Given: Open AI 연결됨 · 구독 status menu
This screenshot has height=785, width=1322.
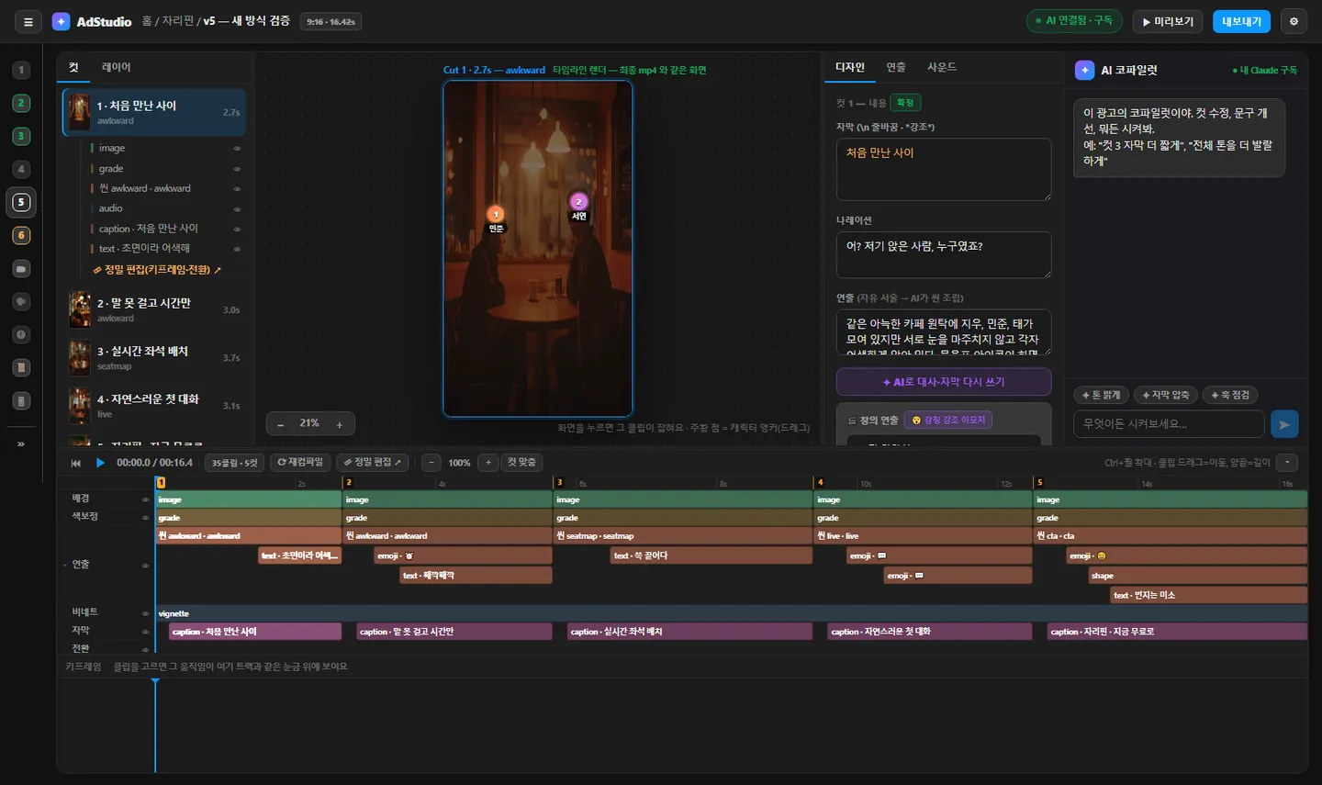Looking at the screenshot, I should click(1074, 21).
